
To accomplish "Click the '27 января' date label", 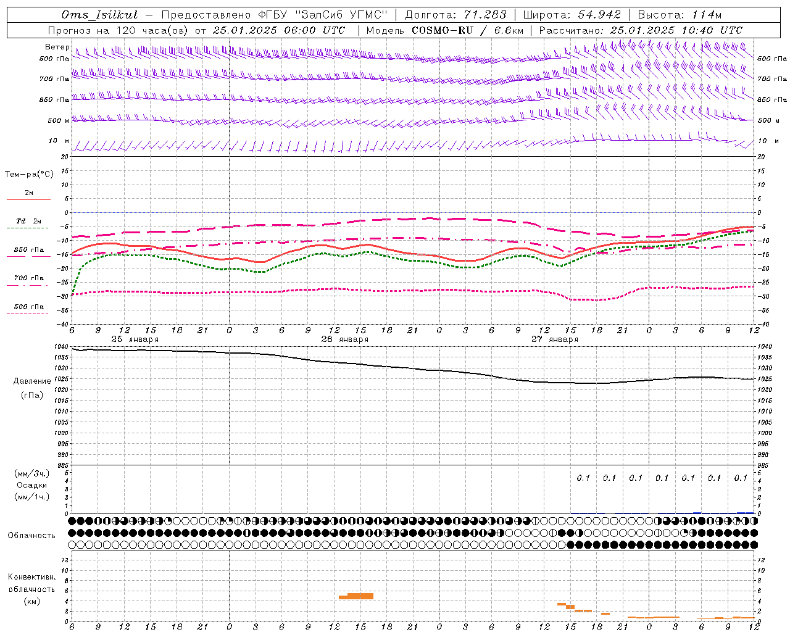I will 555,339.
